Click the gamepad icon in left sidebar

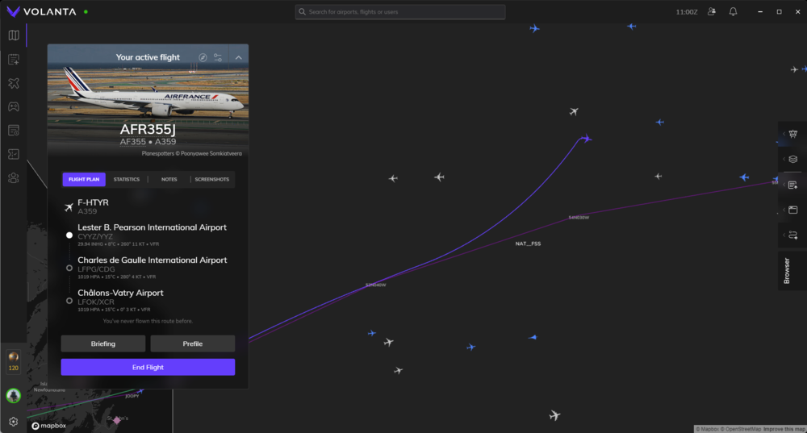pos(13,106)
